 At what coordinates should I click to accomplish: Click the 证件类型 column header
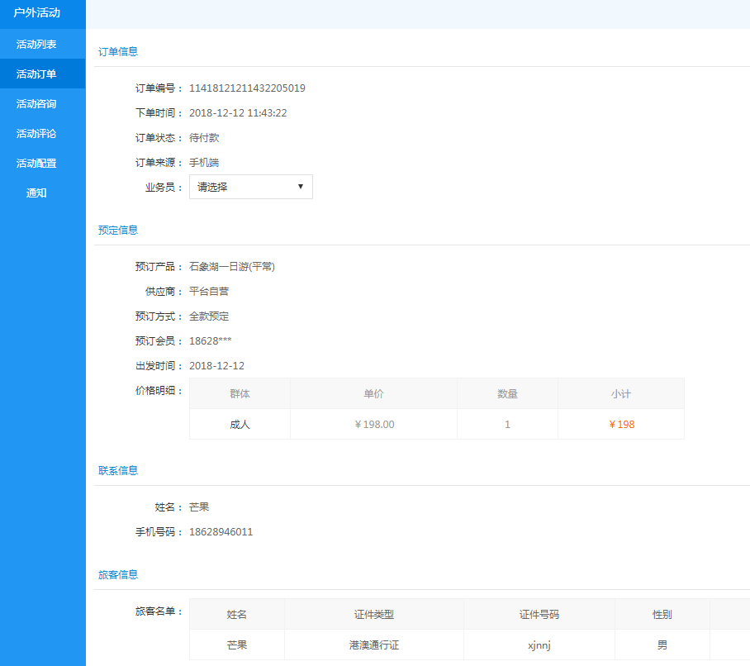tap(373, 615)
